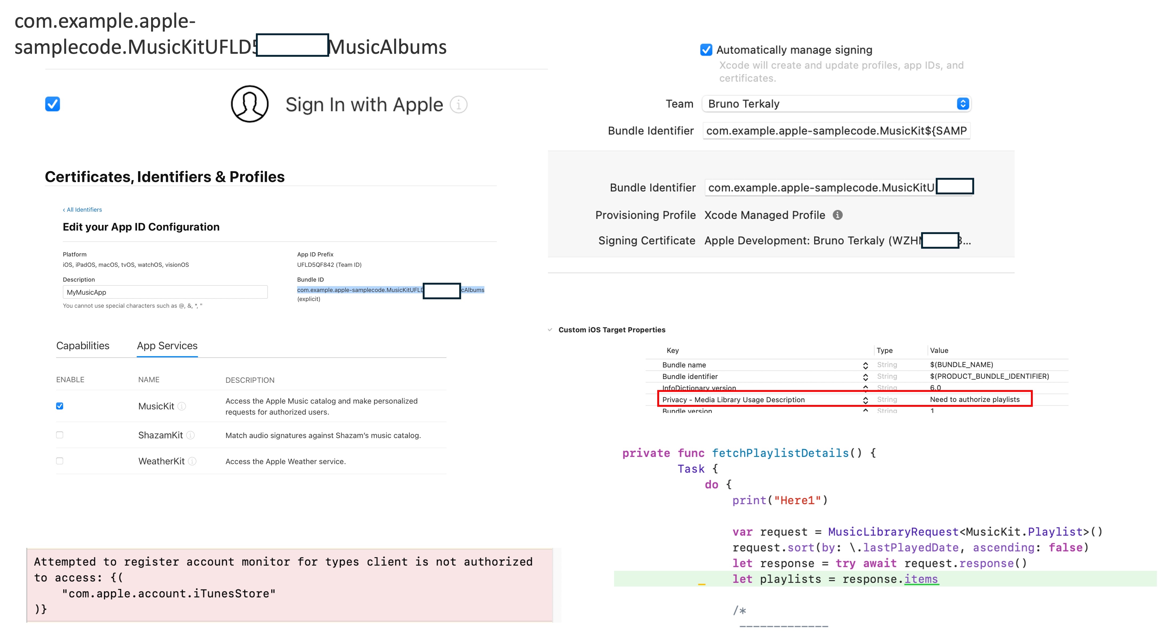The image size is (1158, 633).
Task: Open the MusicKit info icon
Action: pyautogui.click(x=181, y=406)
